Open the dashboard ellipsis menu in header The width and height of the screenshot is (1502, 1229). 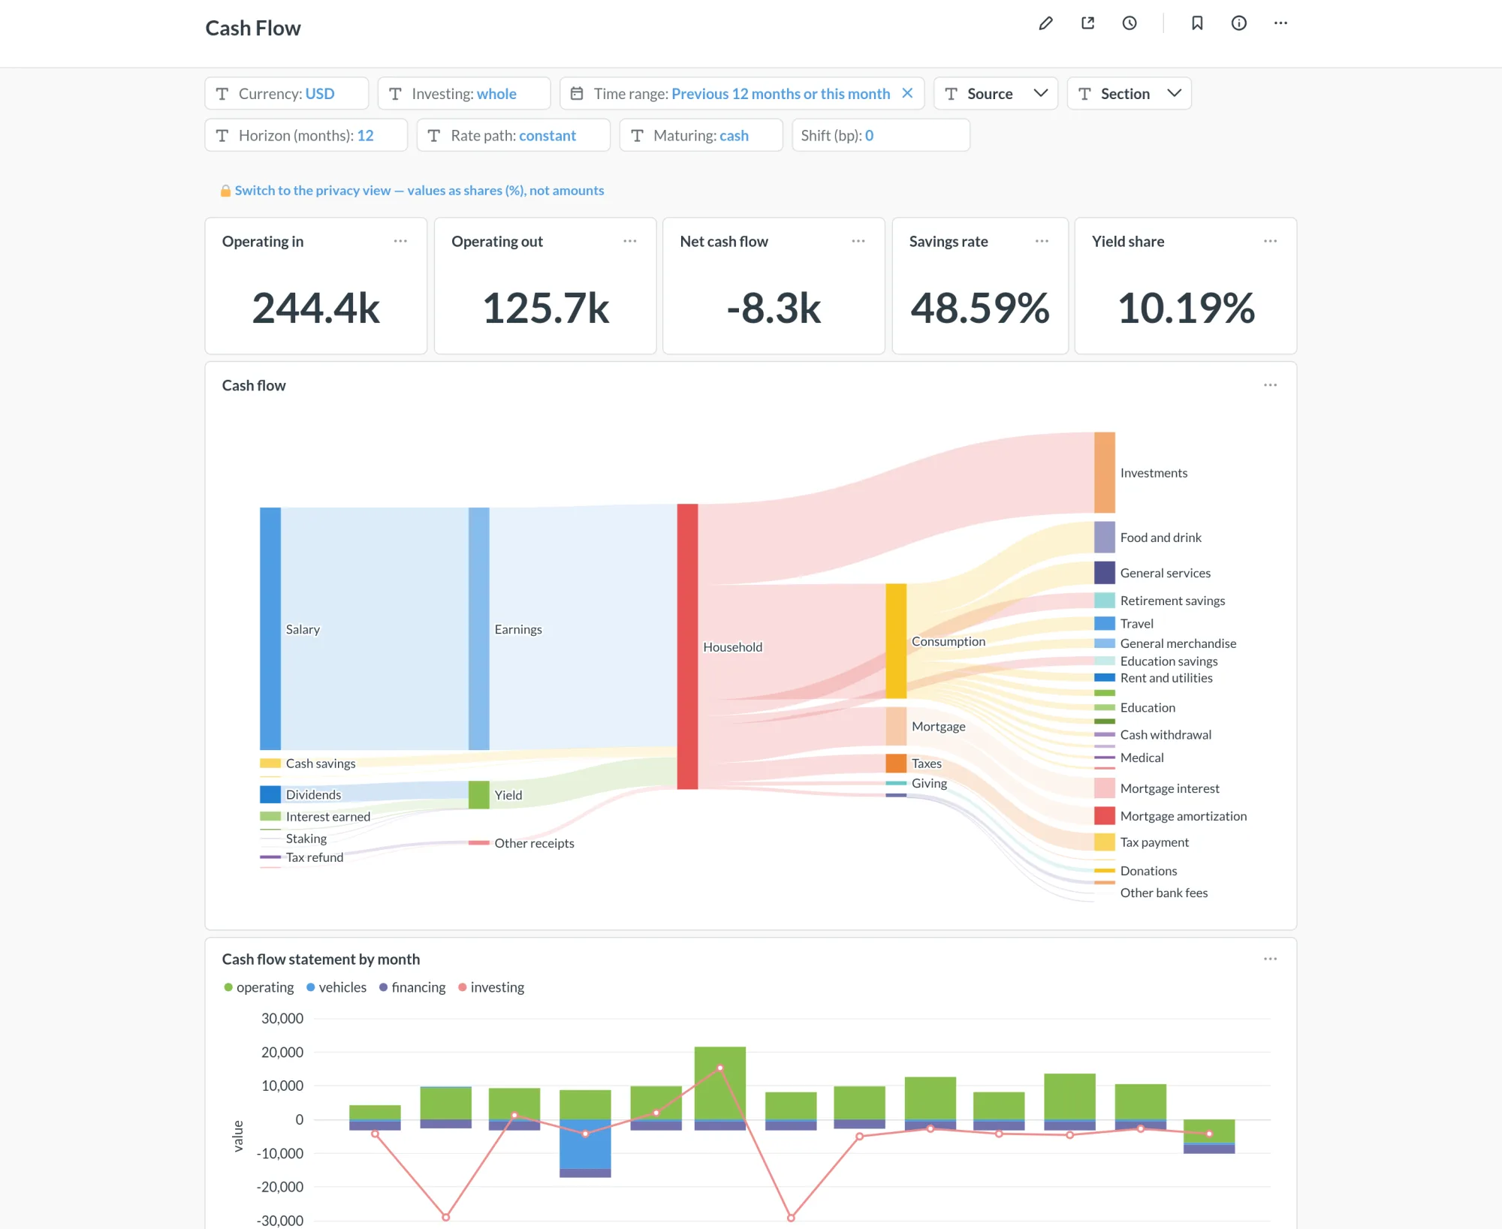1280,23
